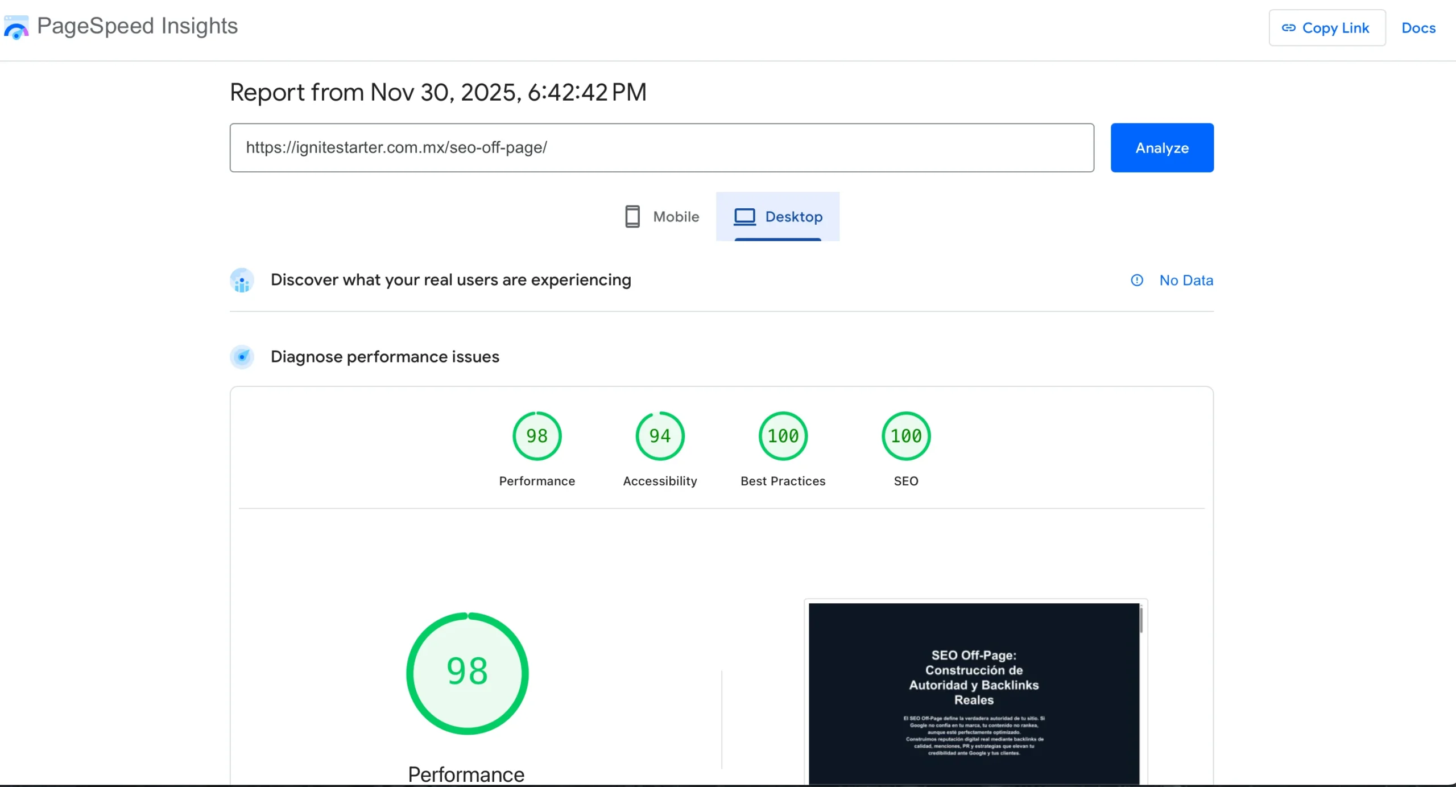Click the link icon beside Copy Link
1456x787 pixels.
click(x=1288, y=27)
